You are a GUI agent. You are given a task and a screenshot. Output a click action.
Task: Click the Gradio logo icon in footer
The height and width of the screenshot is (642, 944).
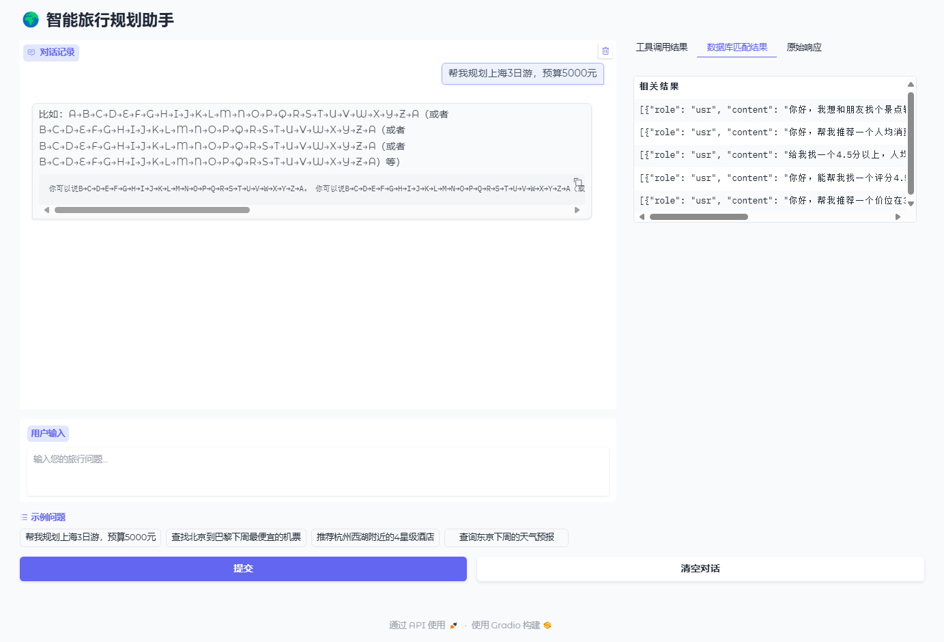pyautogui.click(x=547, y=626)
